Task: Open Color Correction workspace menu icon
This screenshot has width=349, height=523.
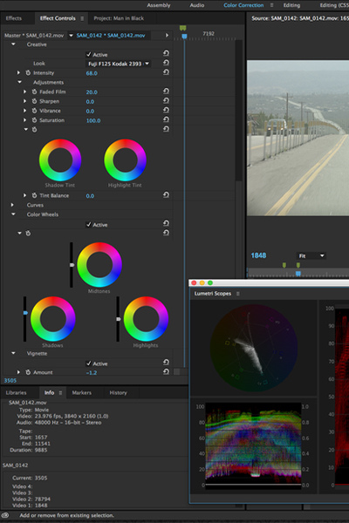Action: coord(272,5)
